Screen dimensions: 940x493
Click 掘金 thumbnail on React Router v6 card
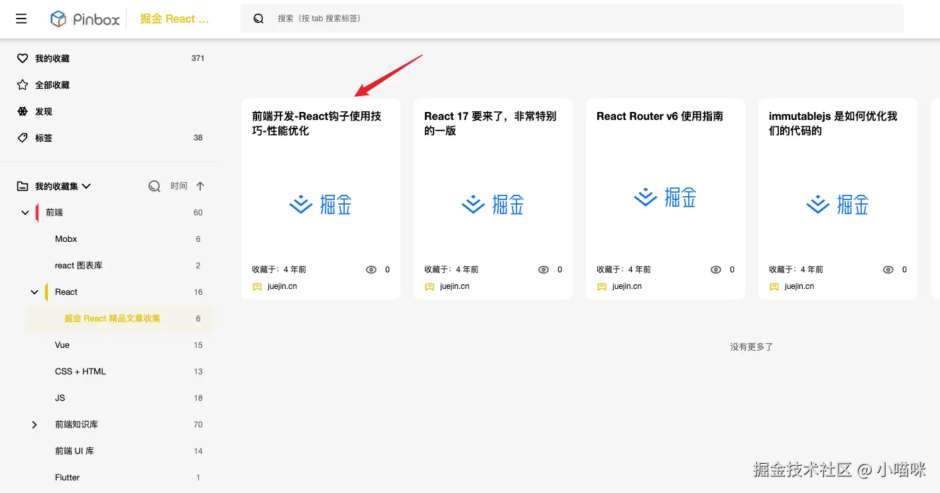point(666,197)
